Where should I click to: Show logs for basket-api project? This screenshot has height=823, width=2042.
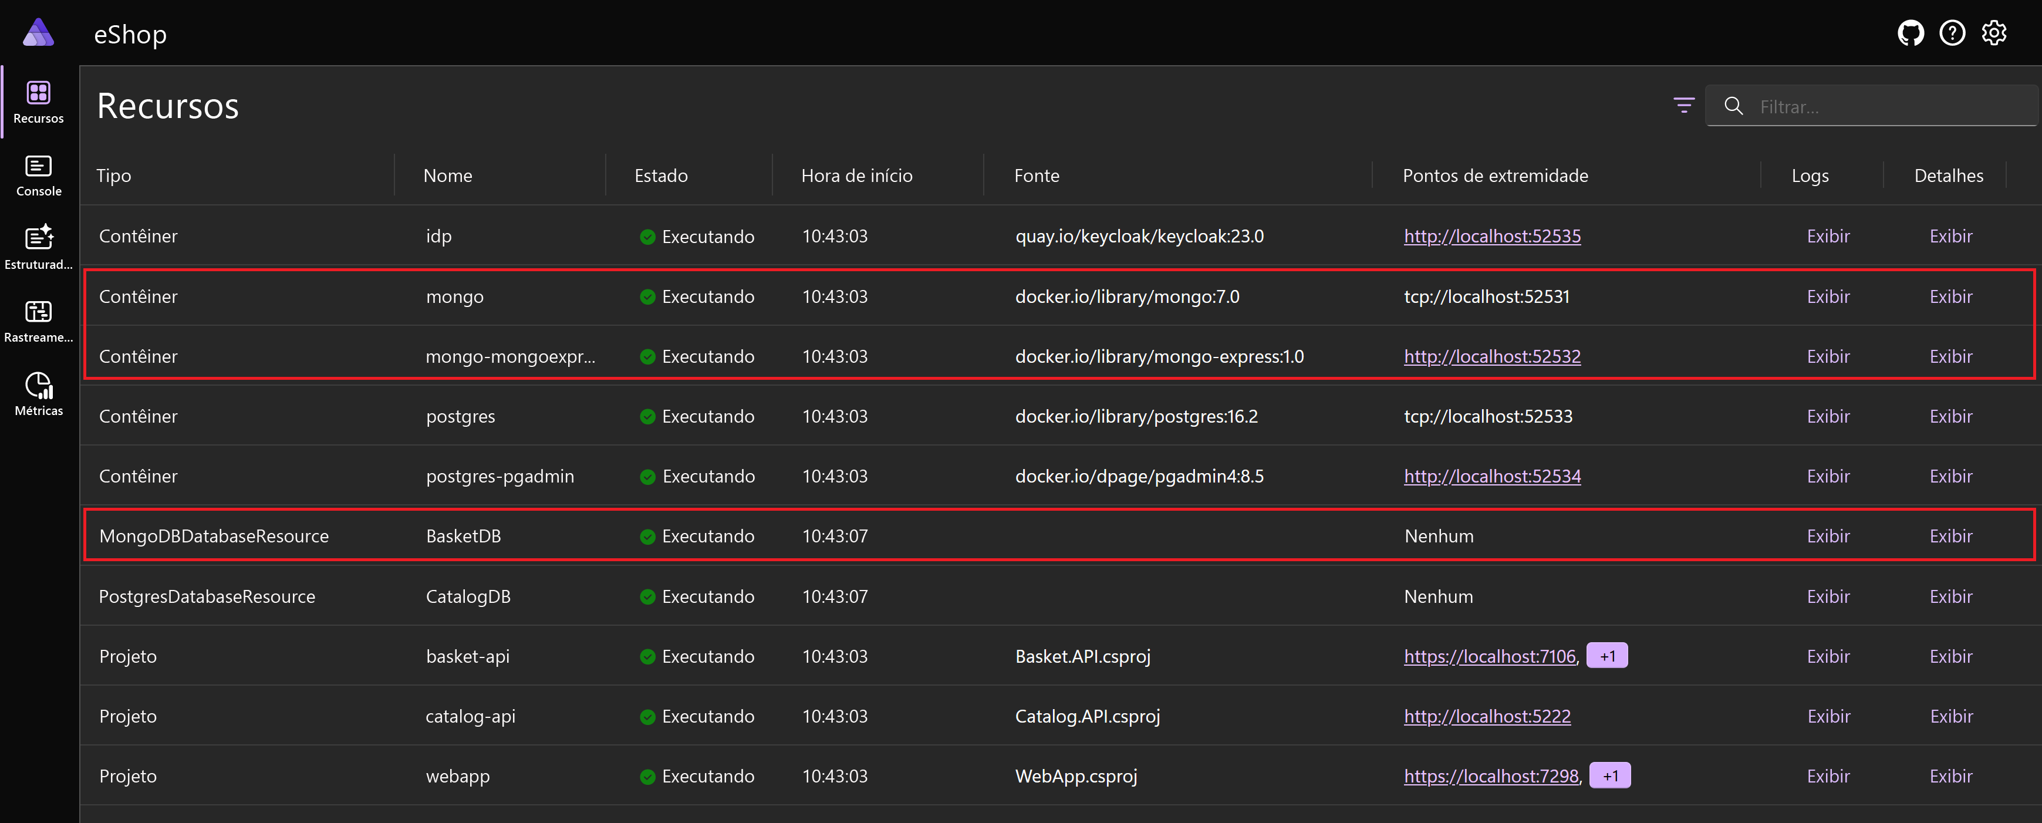(1828, 656)
